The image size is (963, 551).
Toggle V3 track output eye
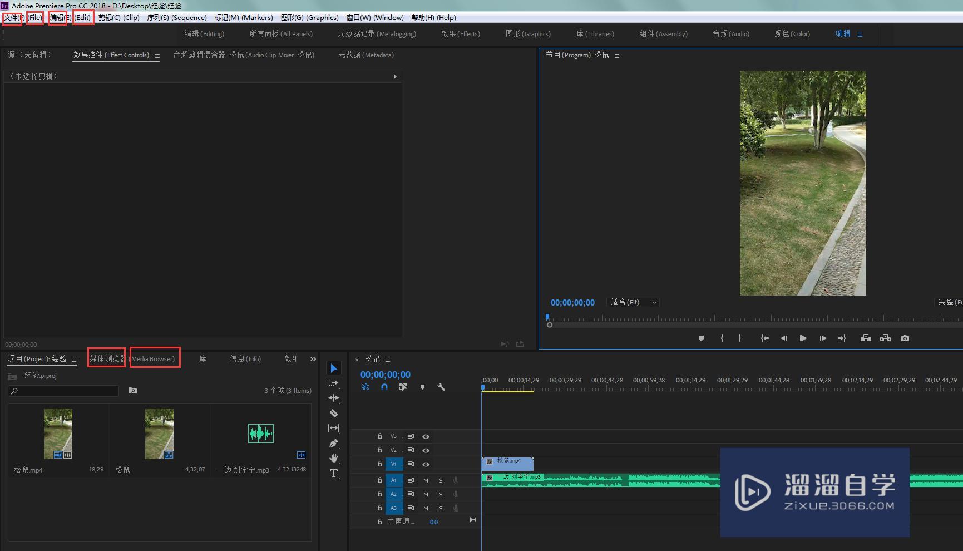tap(426, 436)
